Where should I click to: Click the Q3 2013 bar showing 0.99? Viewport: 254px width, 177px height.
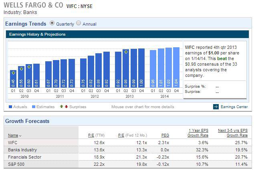[x=134, y=68]
